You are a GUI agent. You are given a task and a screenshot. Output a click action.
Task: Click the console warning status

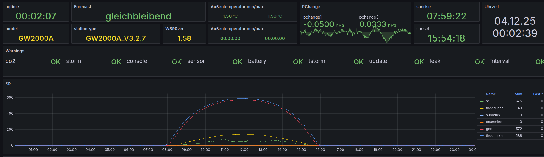pyautogui.click(x=177, y=62)
